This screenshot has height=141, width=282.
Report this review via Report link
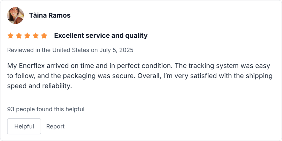[x=55, y=126]
